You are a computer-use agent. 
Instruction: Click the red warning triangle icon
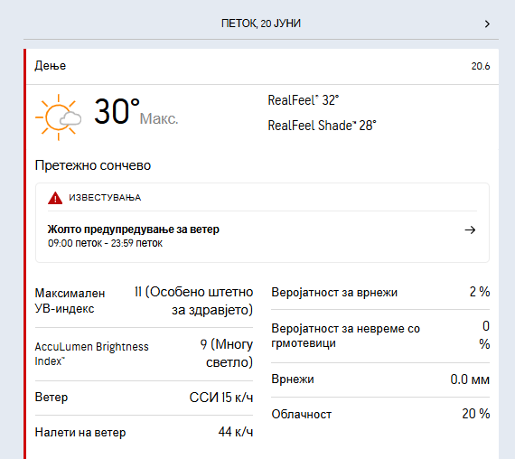[x=55, y=198]
